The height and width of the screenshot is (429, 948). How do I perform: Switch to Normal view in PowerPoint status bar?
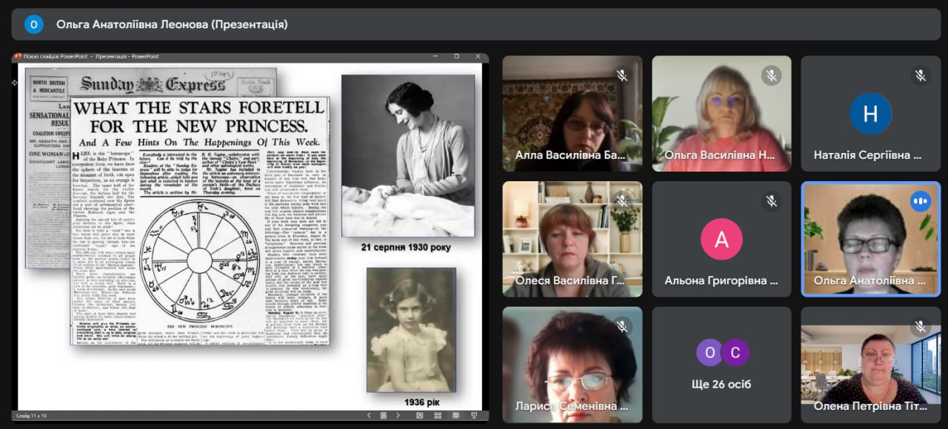(419, 416)
